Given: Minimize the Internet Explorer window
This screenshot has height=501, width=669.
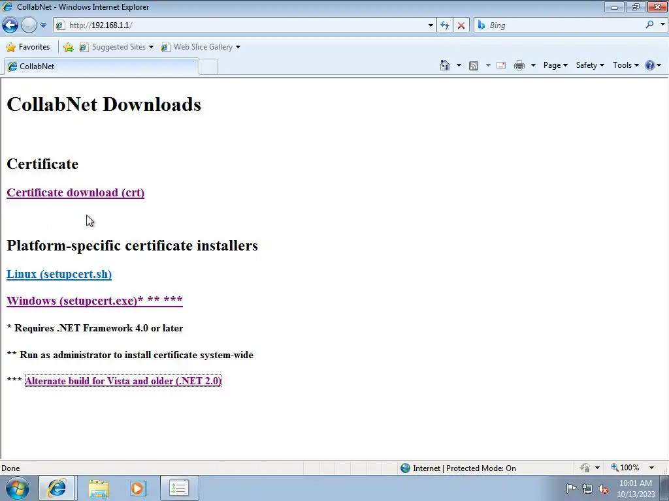Looking at the screenshot, I should (x=614, y=7).
